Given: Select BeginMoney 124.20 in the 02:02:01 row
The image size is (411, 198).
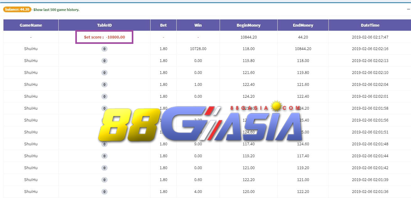Looking at the screenshot, I should (x=248, y=96).
